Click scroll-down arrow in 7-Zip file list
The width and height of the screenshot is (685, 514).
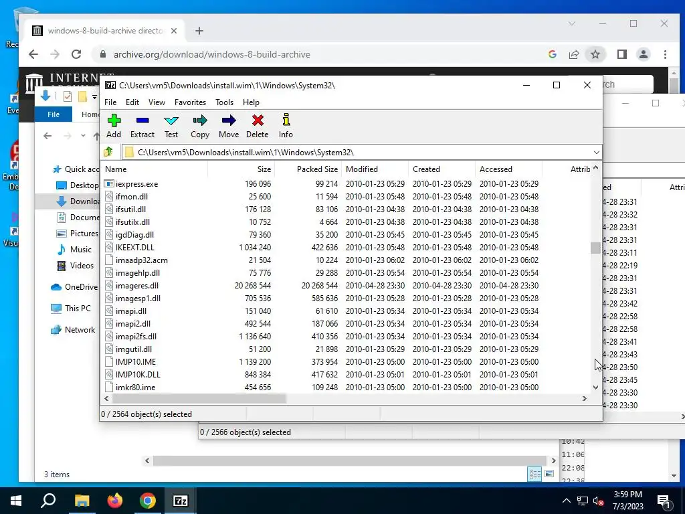click(595, 388)
